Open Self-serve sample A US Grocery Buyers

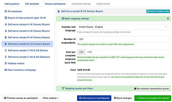click(29, 31)
